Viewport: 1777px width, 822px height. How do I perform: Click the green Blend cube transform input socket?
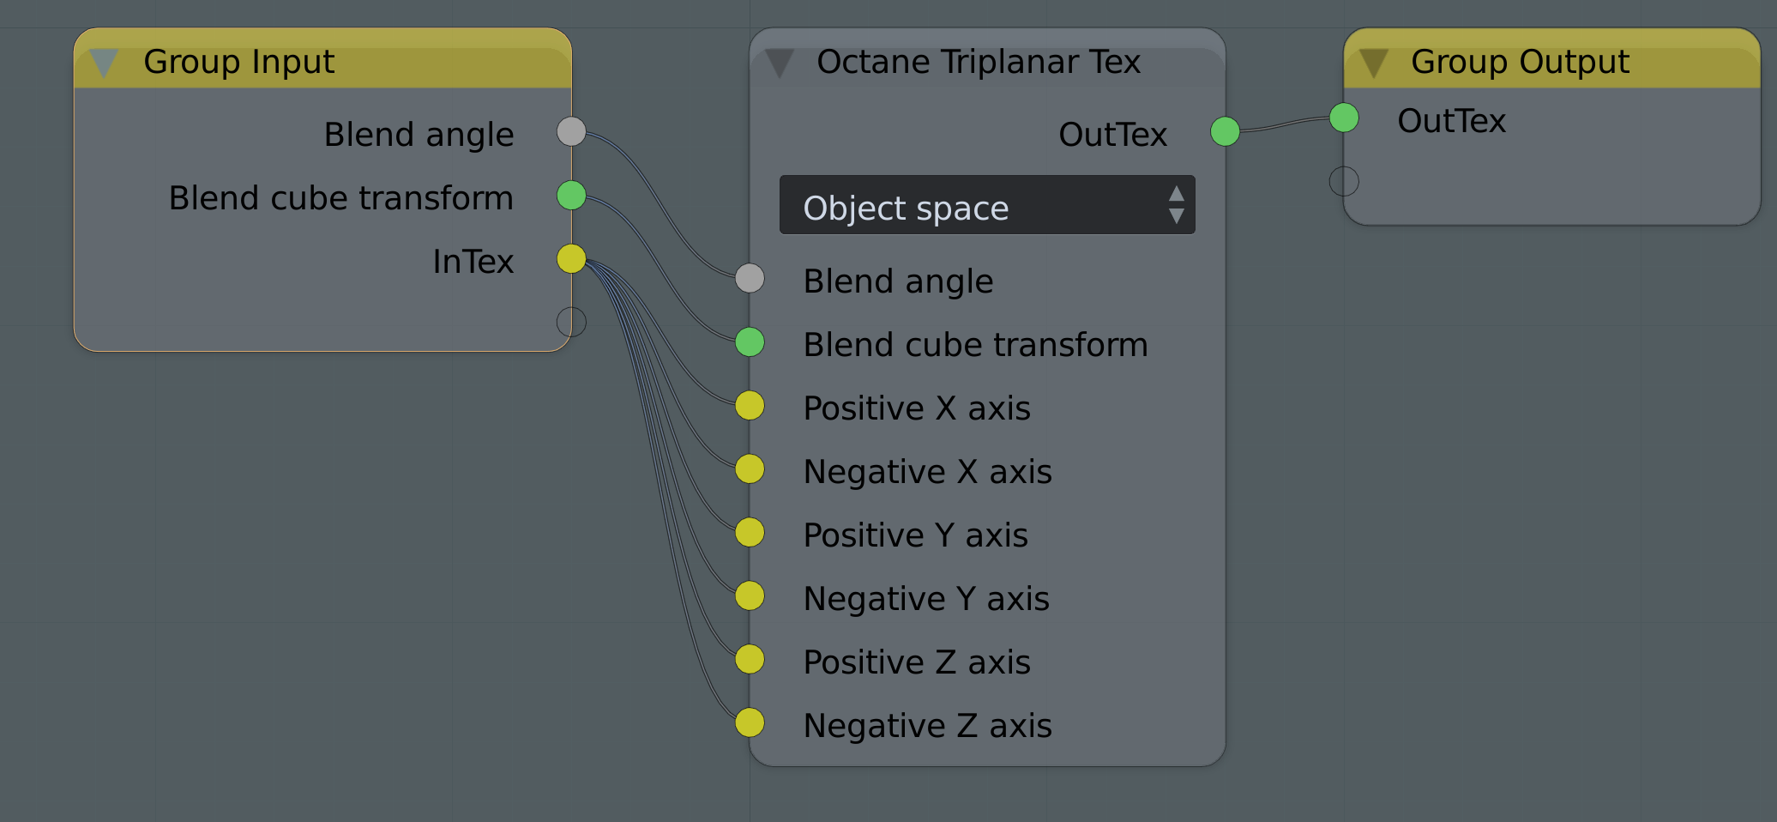(750, 341)
